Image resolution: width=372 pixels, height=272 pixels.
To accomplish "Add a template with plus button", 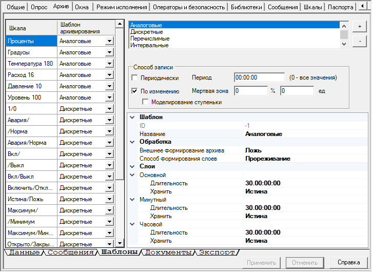I will pos(360,27).
